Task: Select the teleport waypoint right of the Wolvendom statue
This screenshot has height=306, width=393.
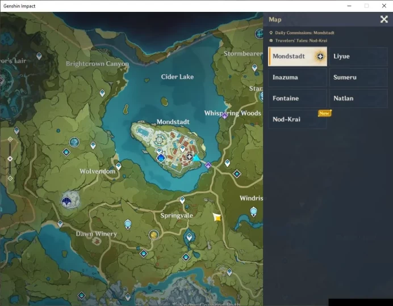Action: coord(93,145)
